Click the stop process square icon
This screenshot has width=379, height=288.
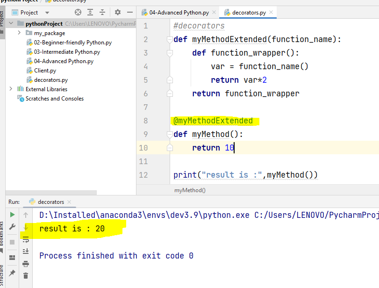[x=12, y=242]
